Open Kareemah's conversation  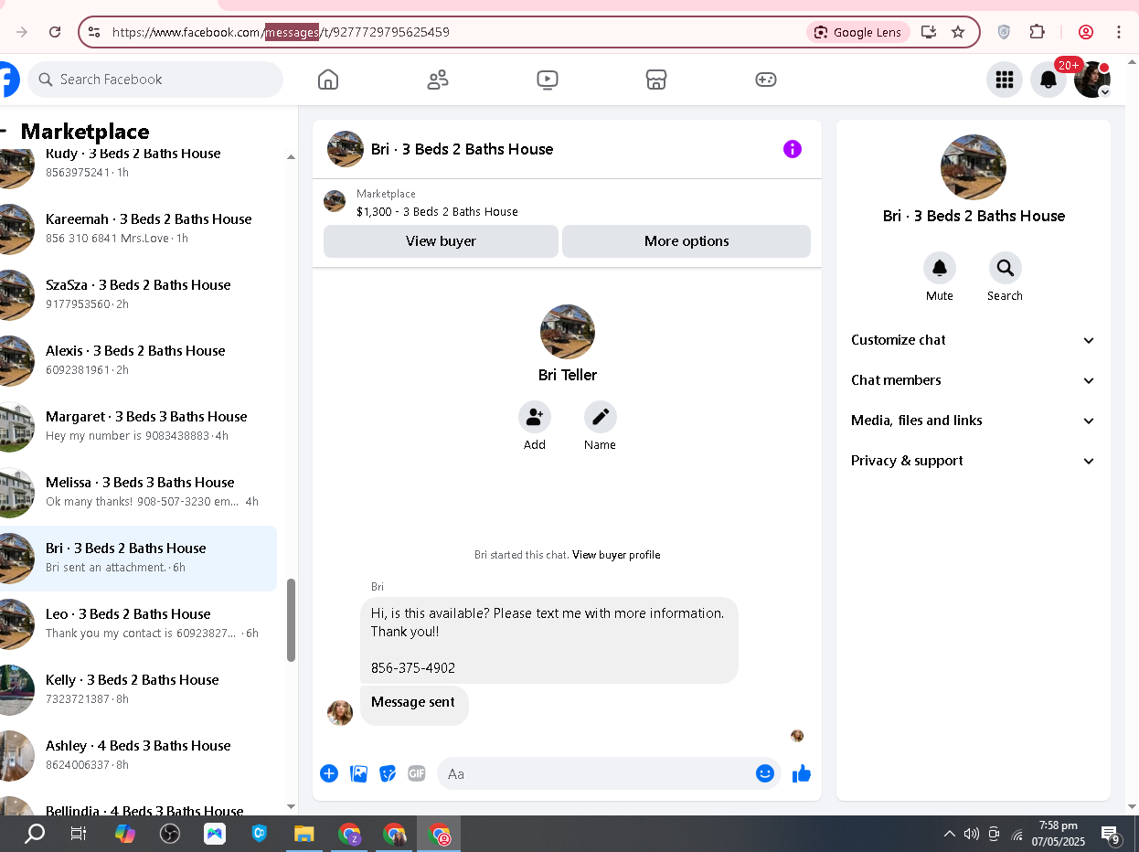tap(138, 229)
